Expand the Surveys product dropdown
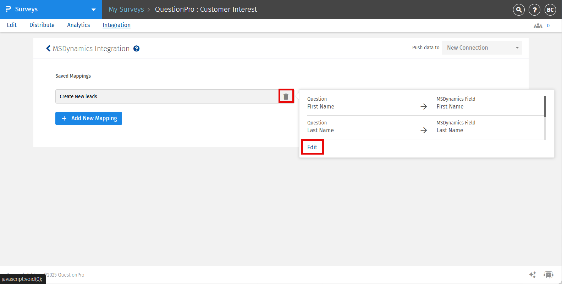The height and width of the screenshot is (284, 562). point(94,10)
